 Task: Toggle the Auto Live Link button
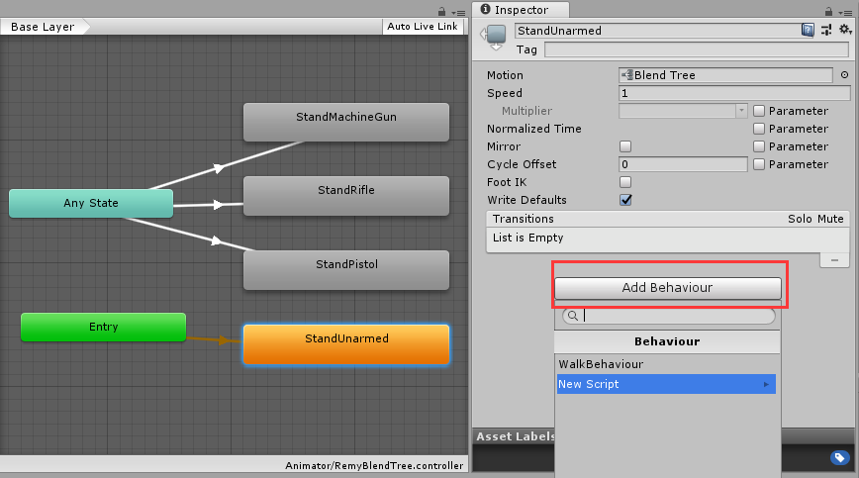point(423,27)
